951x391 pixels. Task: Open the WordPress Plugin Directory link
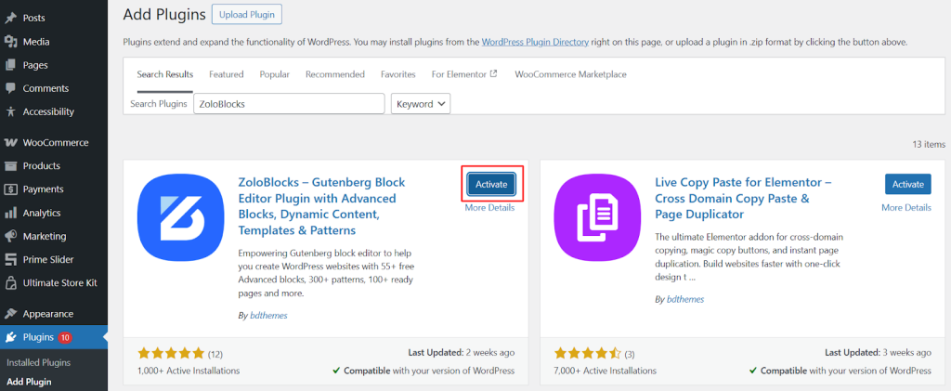click(x=535, y=43)
